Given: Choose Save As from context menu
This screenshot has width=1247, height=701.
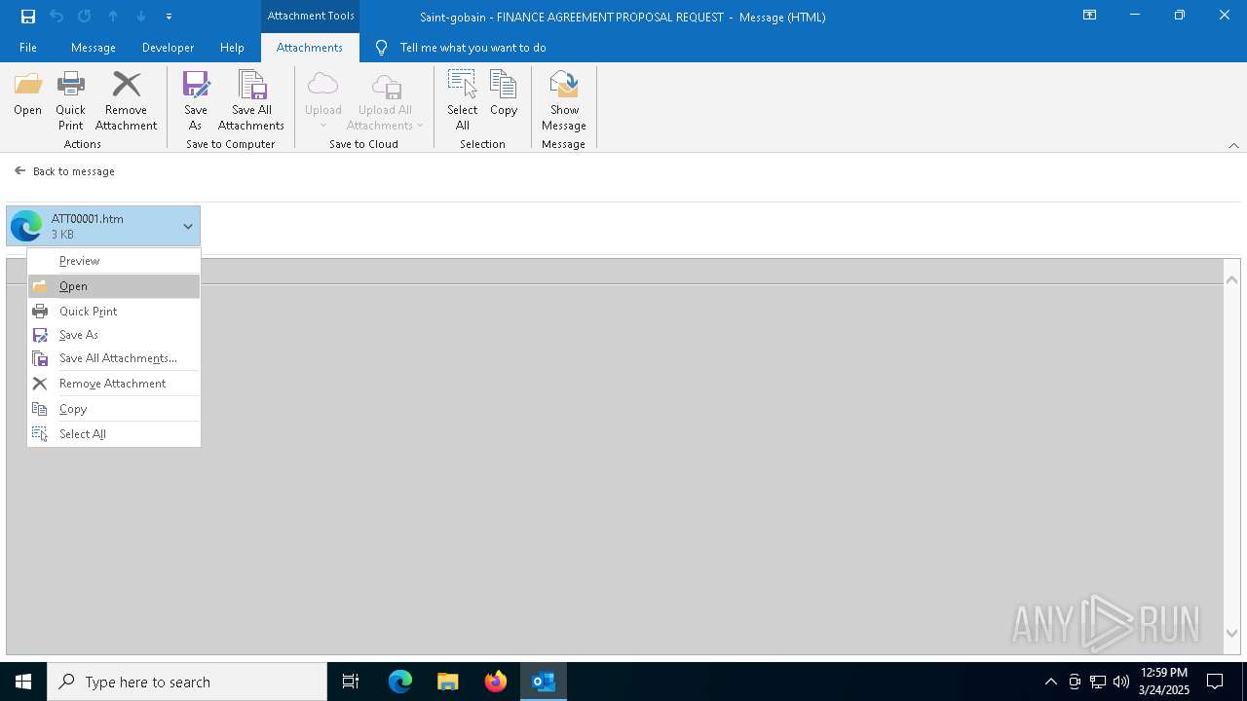Looking at the screenshot, I should pyautogui.click(x=114, y=335).
